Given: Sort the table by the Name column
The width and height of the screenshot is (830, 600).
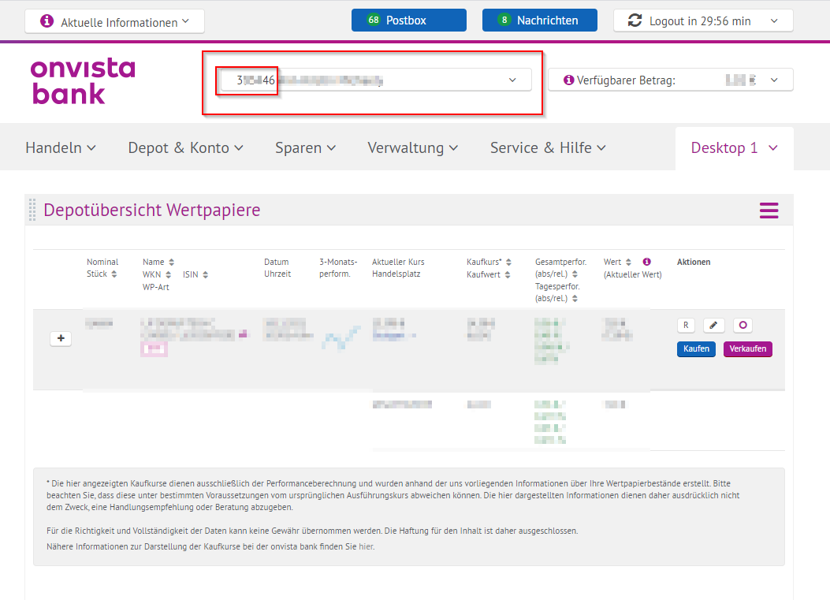Looking at the screenshot, I should (x=172, y=262).
